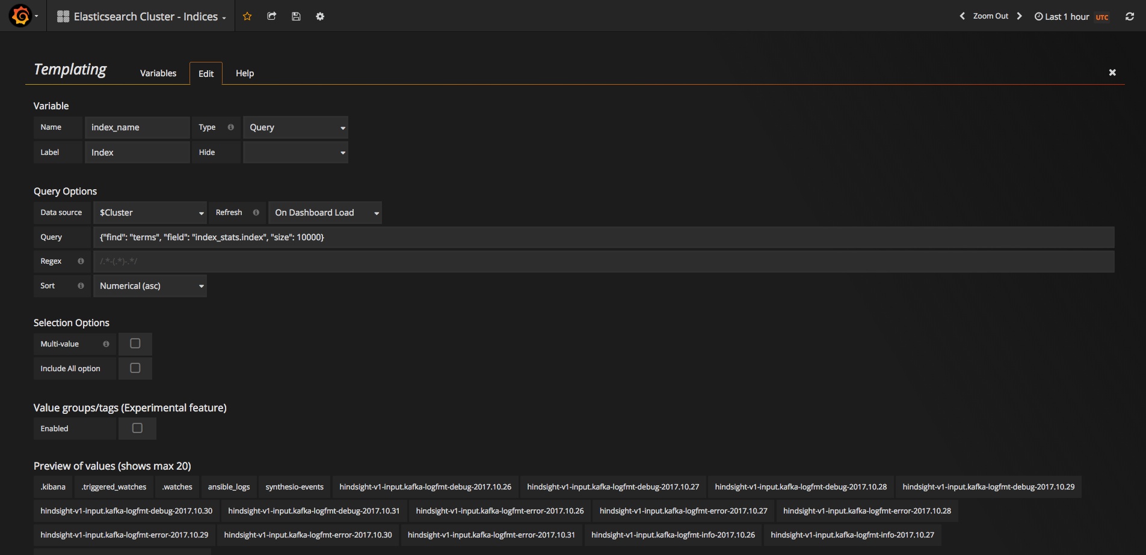
Task: Show info tooltip next to Refresh
Action: (x=256, y=213)
